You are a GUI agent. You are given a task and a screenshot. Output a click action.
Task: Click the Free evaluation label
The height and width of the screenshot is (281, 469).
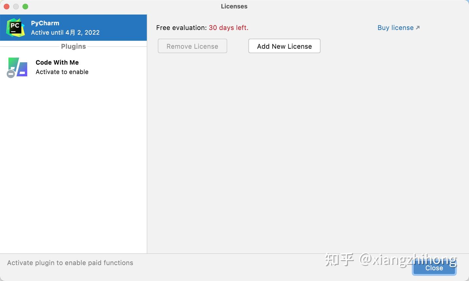tap(181, 28)
